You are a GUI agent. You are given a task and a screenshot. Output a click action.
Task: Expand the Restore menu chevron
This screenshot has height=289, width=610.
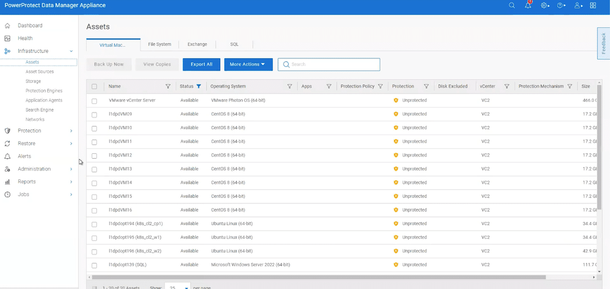71,144
